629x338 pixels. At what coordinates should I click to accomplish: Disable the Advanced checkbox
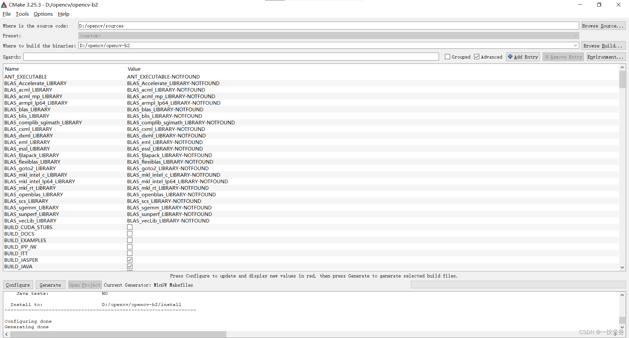(477, 57)
